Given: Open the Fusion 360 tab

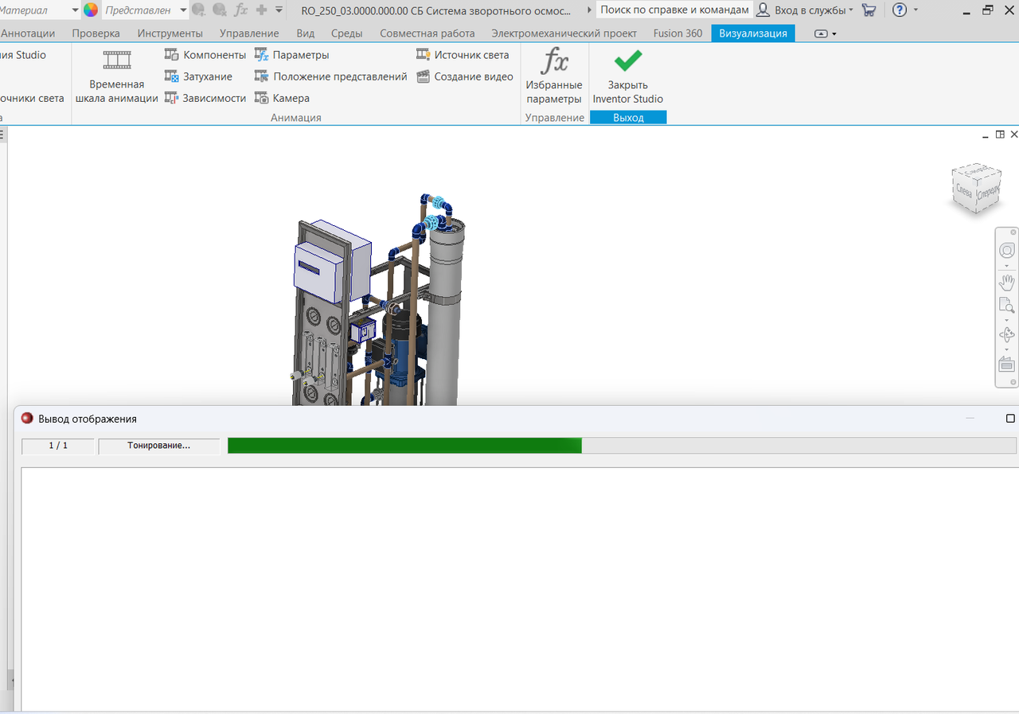Looking at the screenshot, I should point(677,33).
